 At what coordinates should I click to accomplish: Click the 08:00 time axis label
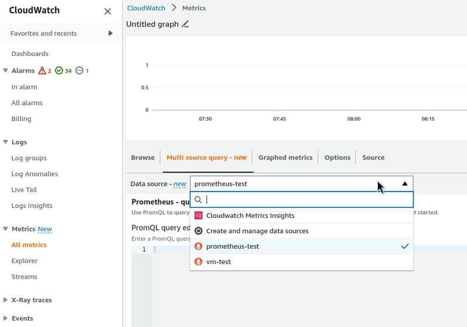(x=354, y=119)
